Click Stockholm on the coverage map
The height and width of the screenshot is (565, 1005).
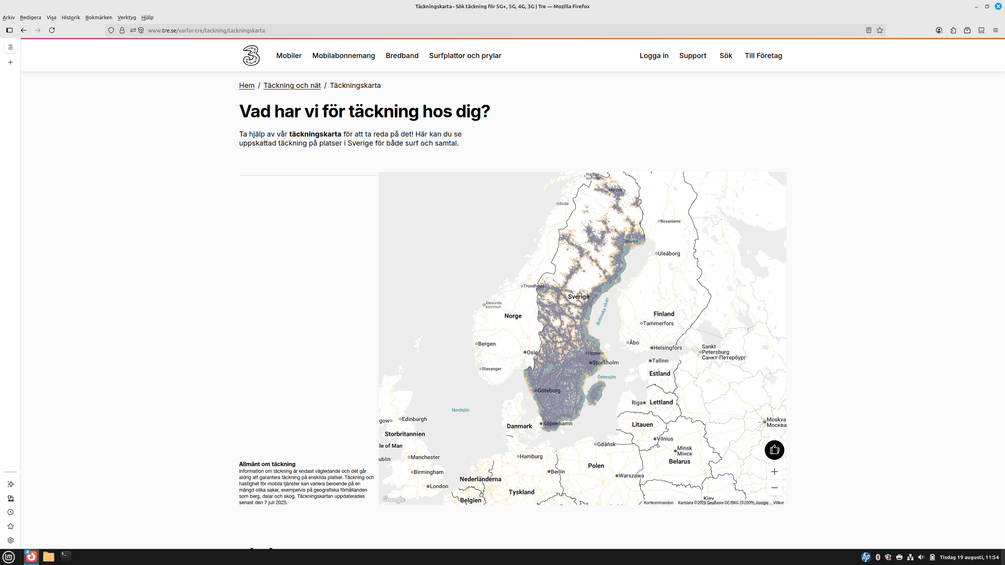click(605, 363)
